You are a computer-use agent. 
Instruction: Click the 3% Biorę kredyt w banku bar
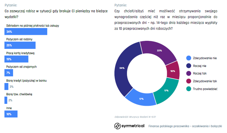6,87
